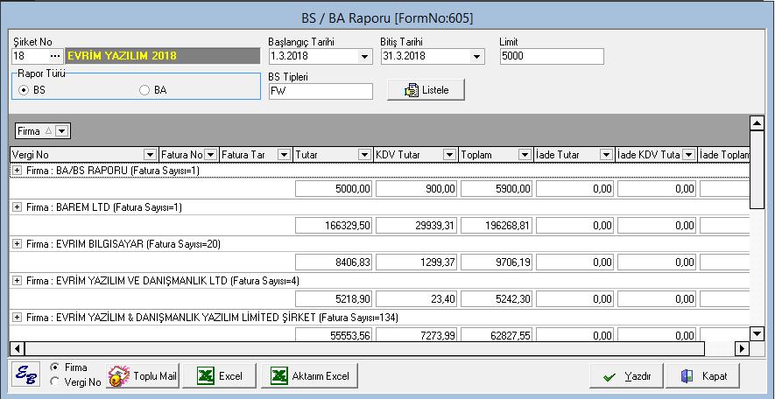Click the KDV Tutar column header
The width and height of the screenshot is (775, 399).
[416, 155]
